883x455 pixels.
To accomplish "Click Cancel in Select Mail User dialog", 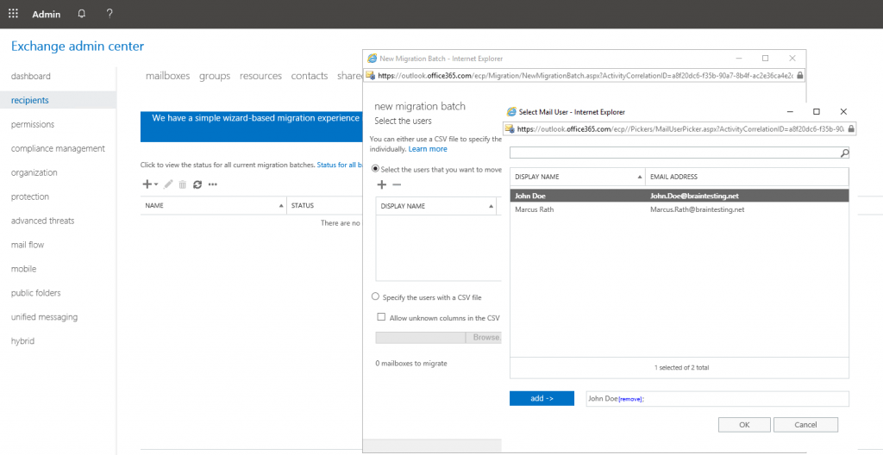I will click(805, 425).
